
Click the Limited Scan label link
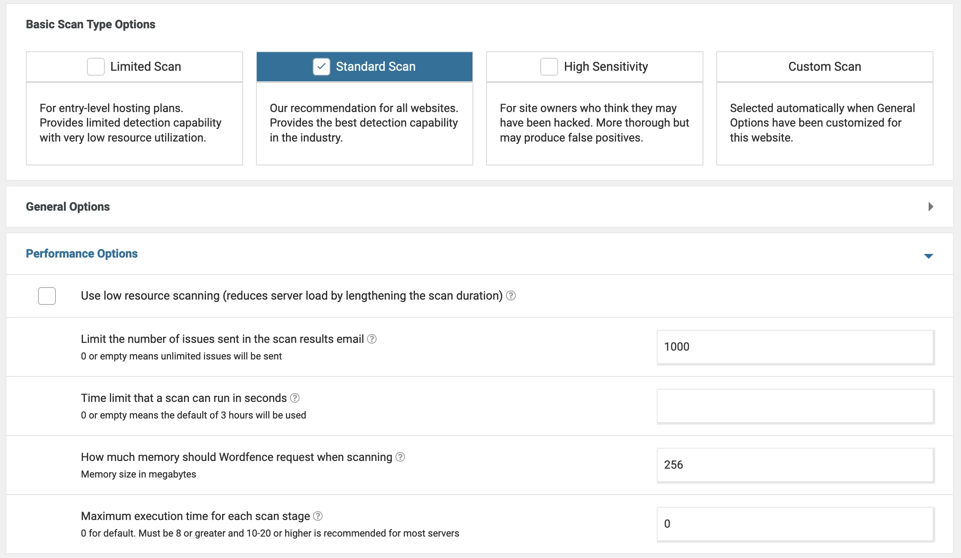[x=146, y=66]
